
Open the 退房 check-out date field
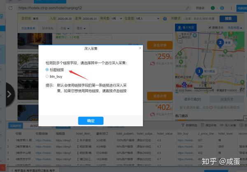point(90,19)
